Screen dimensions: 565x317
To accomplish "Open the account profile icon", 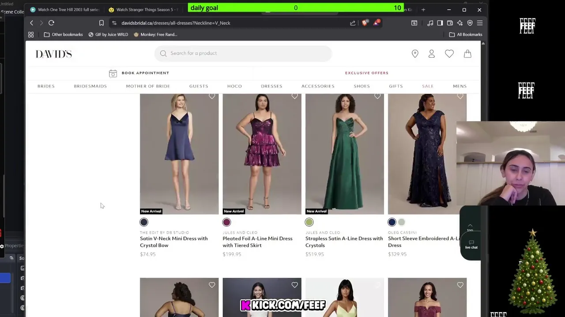I will pyautogui.click(x=432, y=54).
